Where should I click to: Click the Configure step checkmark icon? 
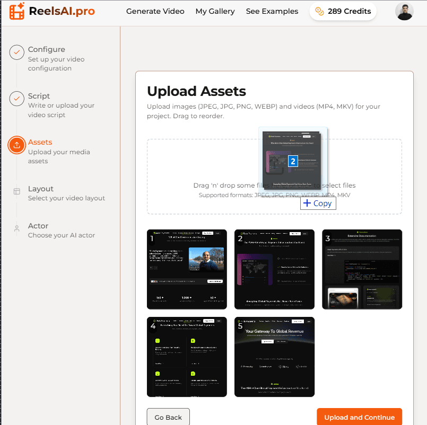[16, 53]
